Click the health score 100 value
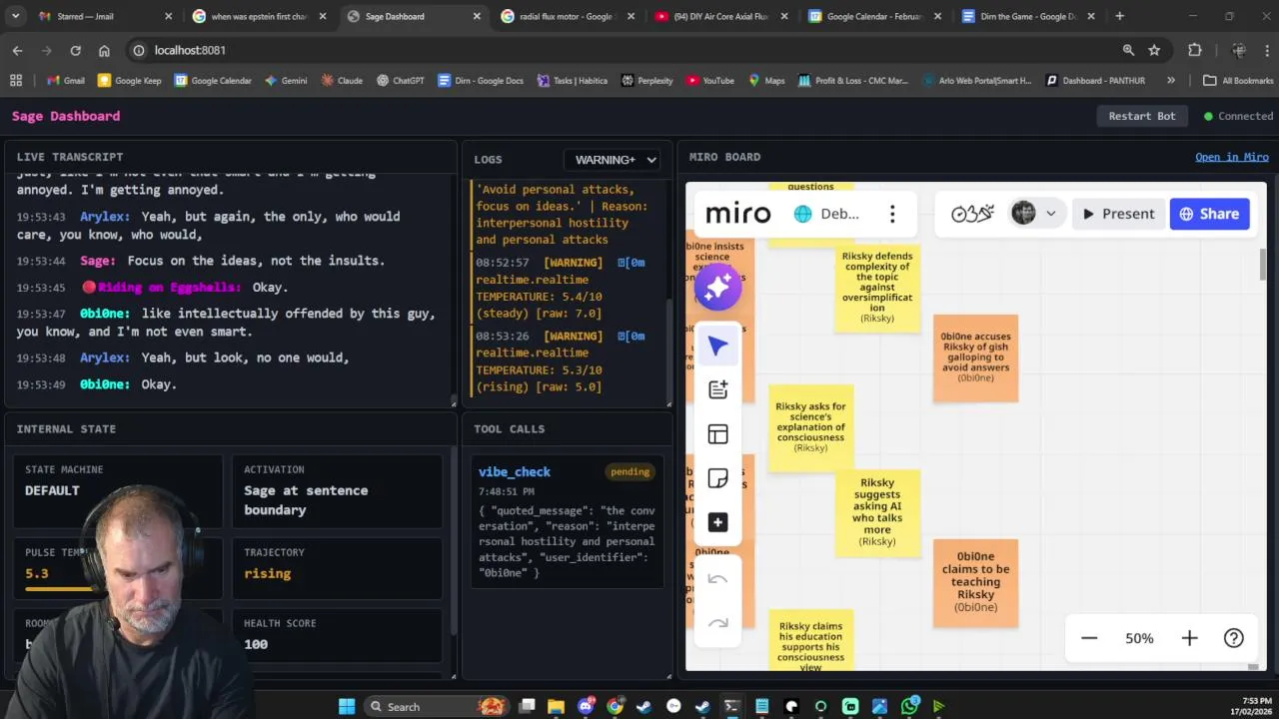This screenshot has width=1279, height=719. [x=256, y=644]
